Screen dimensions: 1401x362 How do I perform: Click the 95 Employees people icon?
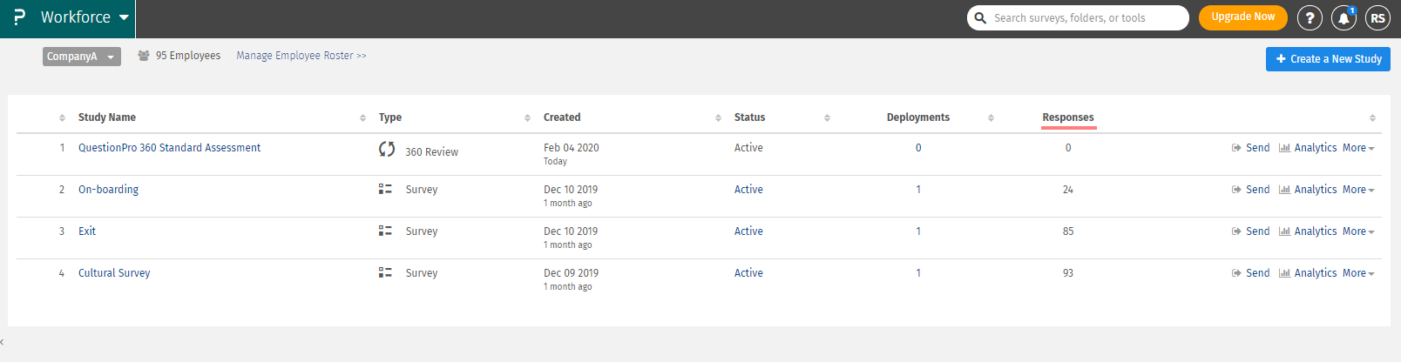click(x=143, y=56)
